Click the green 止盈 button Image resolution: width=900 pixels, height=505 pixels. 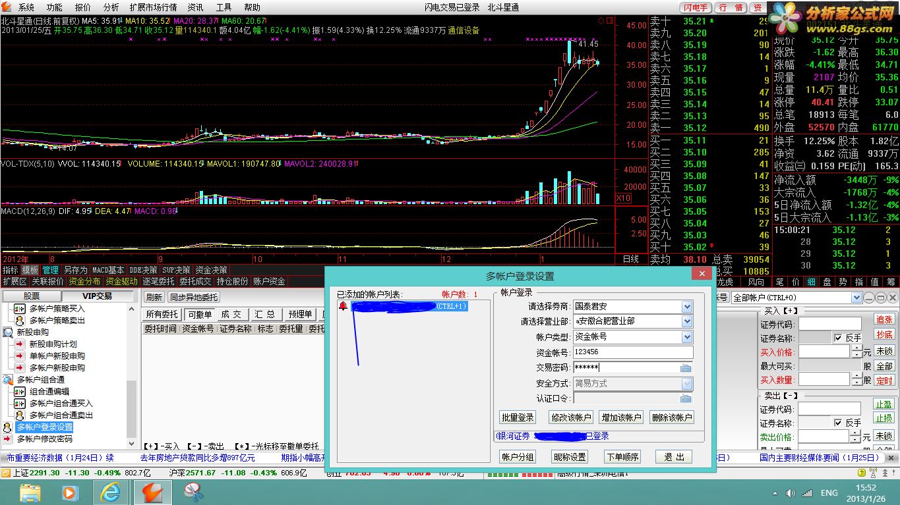[884, 404]
